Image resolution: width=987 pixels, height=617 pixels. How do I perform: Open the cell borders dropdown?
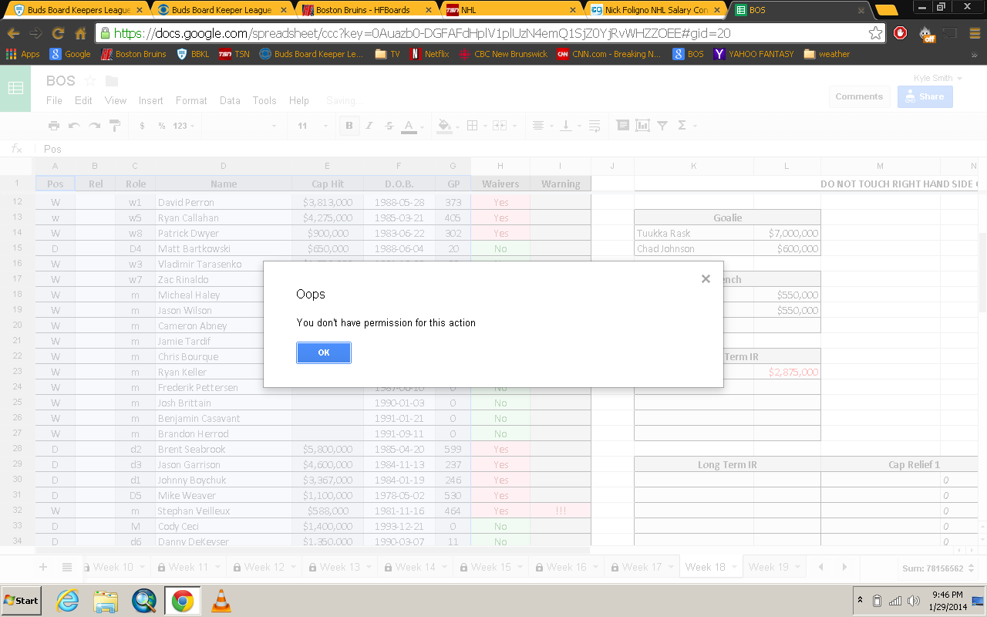[475, 126]
